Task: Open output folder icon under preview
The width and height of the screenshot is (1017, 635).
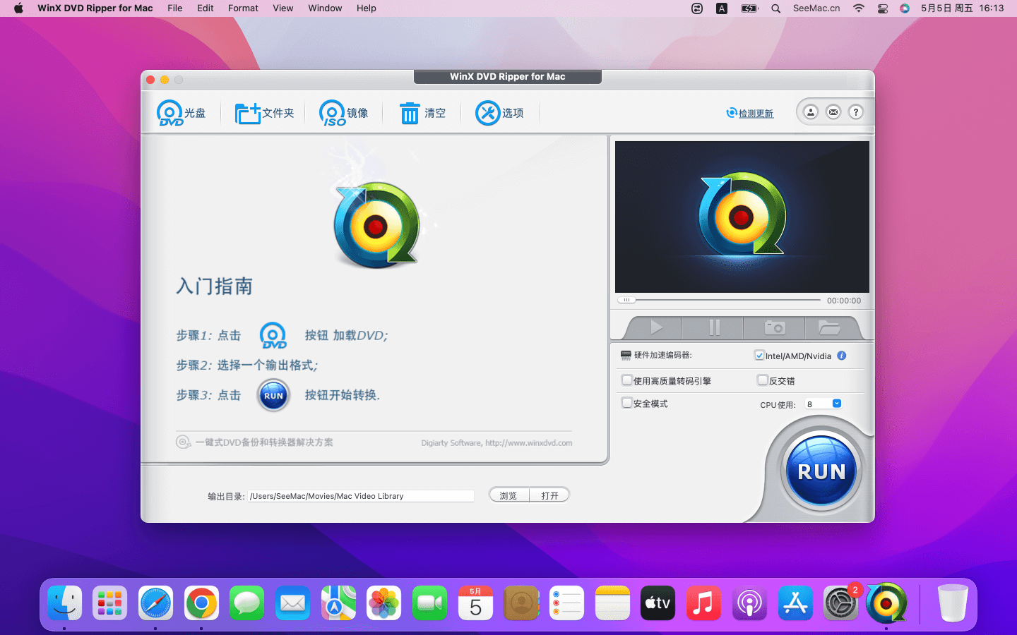Action: [828, 327]
